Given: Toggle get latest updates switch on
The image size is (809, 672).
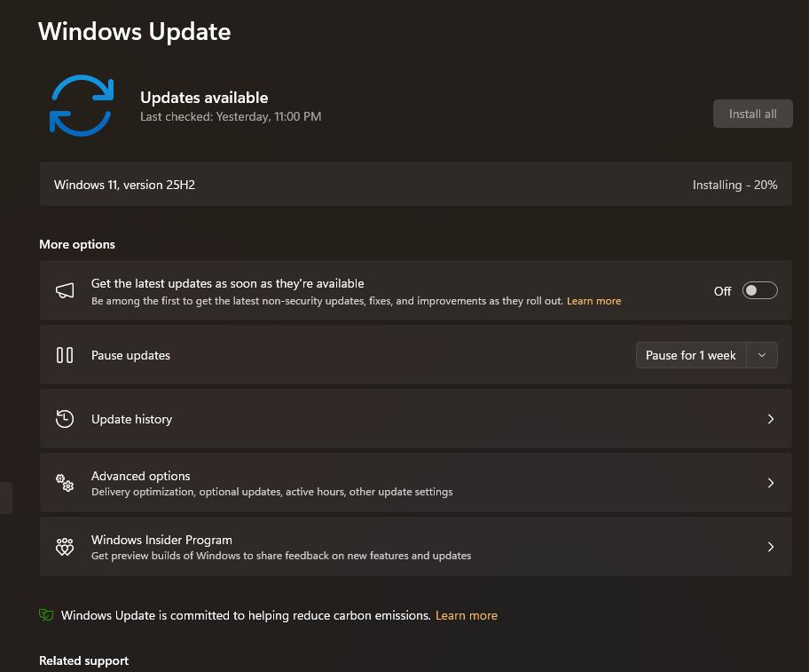Looking at the screenshot, I should coord(759,290).
